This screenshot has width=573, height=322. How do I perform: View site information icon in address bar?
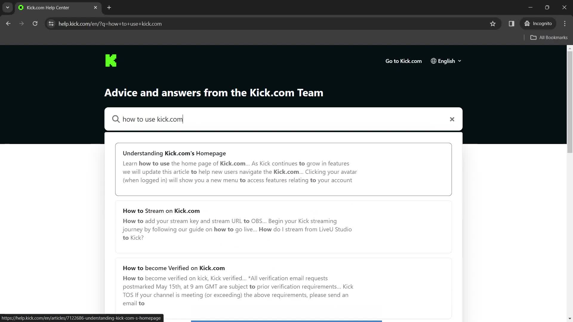(51, 24)
